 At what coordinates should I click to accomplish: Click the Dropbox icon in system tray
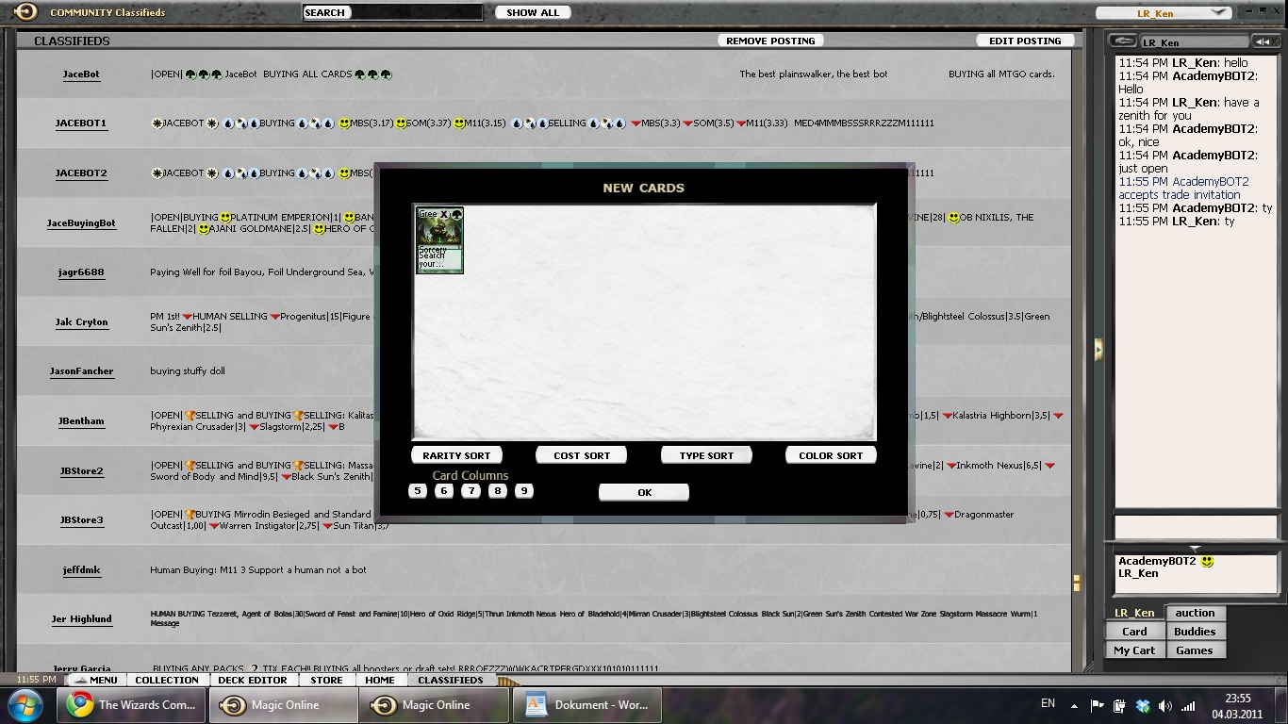[x=1143, y=705]
